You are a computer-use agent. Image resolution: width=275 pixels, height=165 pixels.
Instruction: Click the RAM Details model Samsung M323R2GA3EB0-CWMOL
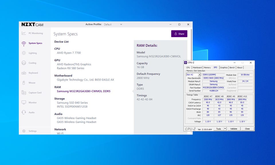pyautogui.click(x=159, y=57)
